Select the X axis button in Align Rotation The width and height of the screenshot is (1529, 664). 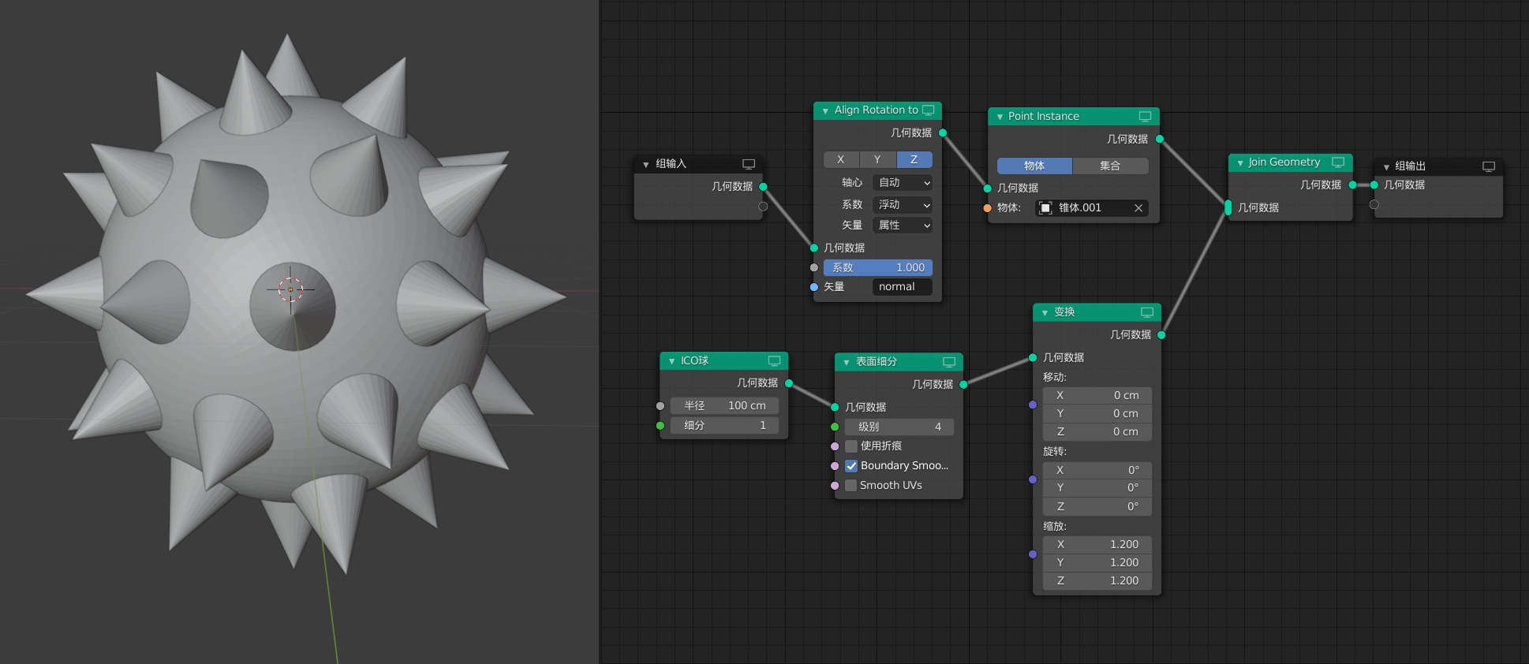click(x=841, y=160)
